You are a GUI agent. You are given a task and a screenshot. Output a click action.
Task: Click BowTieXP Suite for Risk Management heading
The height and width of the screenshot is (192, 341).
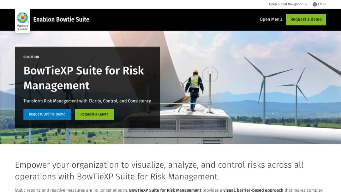click(x=84, y=78)
